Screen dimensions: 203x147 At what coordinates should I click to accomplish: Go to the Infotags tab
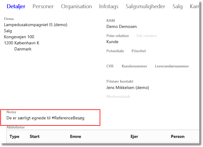pyautogui.click(x=109, y=6)
